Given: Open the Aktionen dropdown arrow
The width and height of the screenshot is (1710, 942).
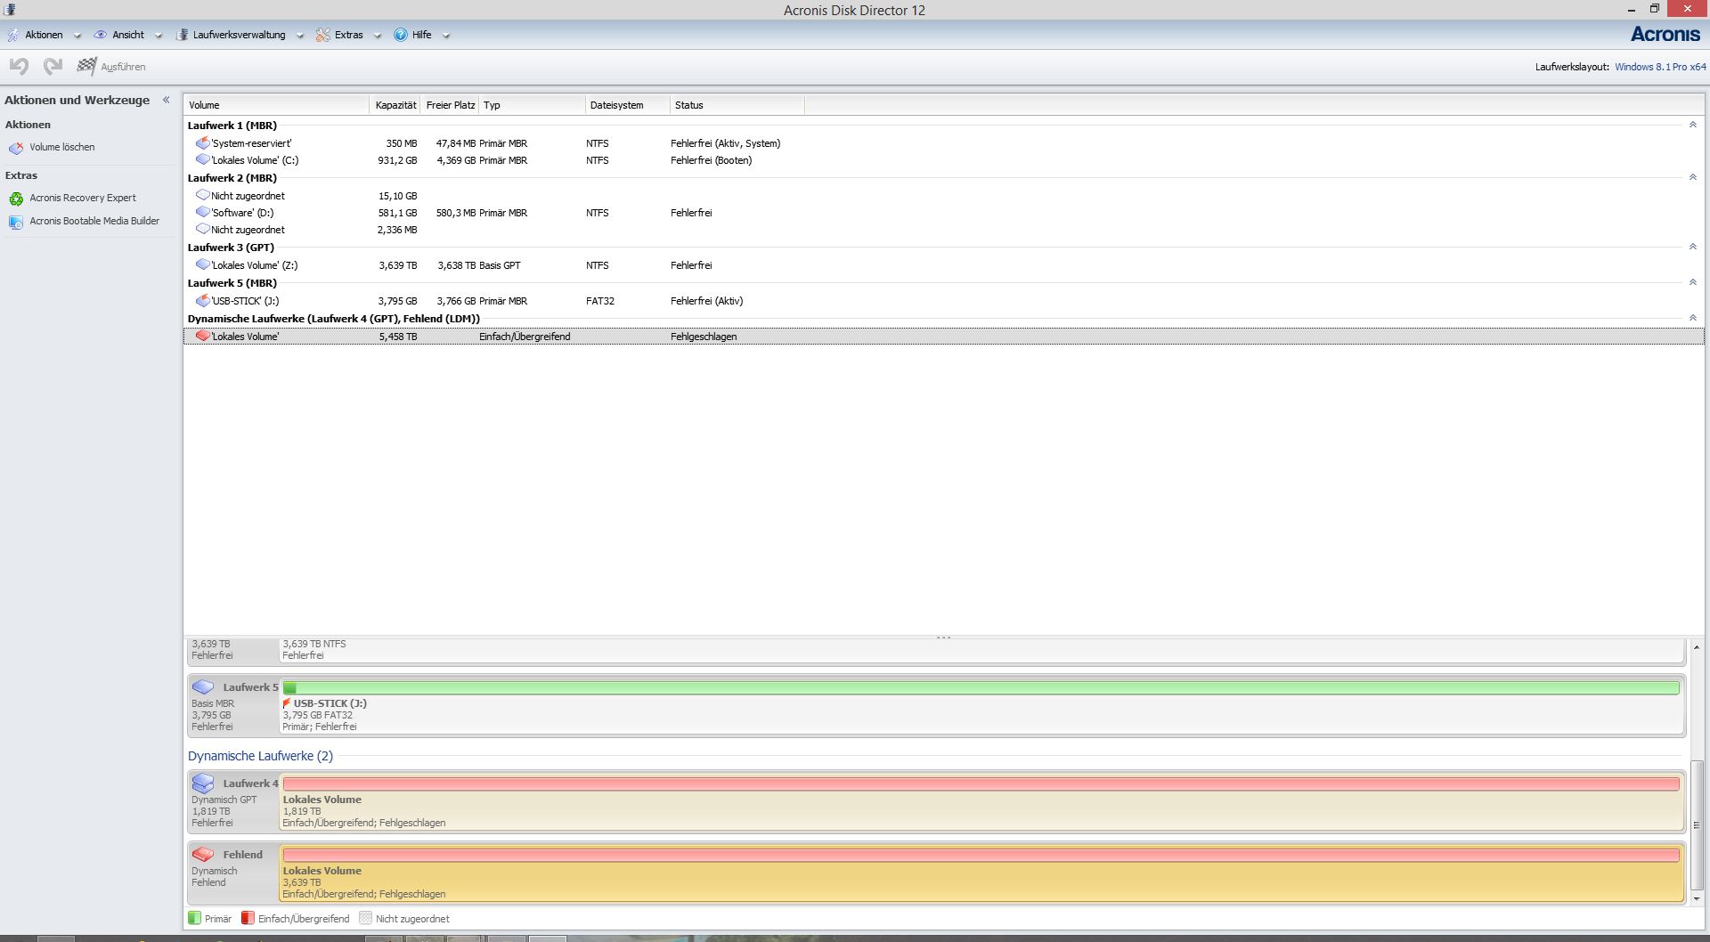Looking at the screenshot, I should point(77,36).
